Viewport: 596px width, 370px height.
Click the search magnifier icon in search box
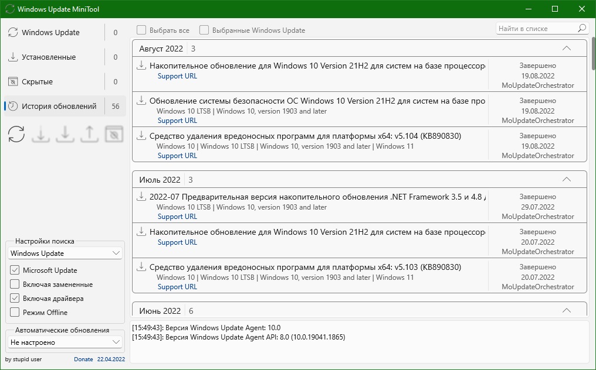click(582, 28)
